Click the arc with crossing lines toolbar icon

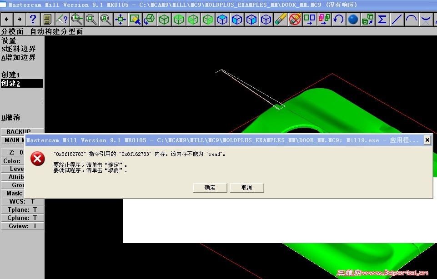click(426, 19)
